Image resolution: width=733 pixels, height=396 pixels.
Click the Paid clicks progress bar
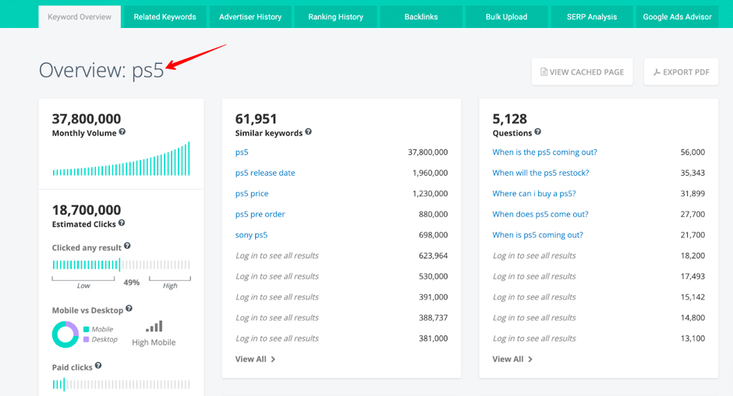121,384
